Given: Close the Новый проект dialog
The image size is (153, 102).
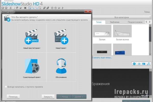Looking at the screenshot, I should (88, 11).
